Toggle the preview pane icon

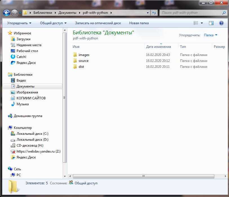tap(211, 23)
